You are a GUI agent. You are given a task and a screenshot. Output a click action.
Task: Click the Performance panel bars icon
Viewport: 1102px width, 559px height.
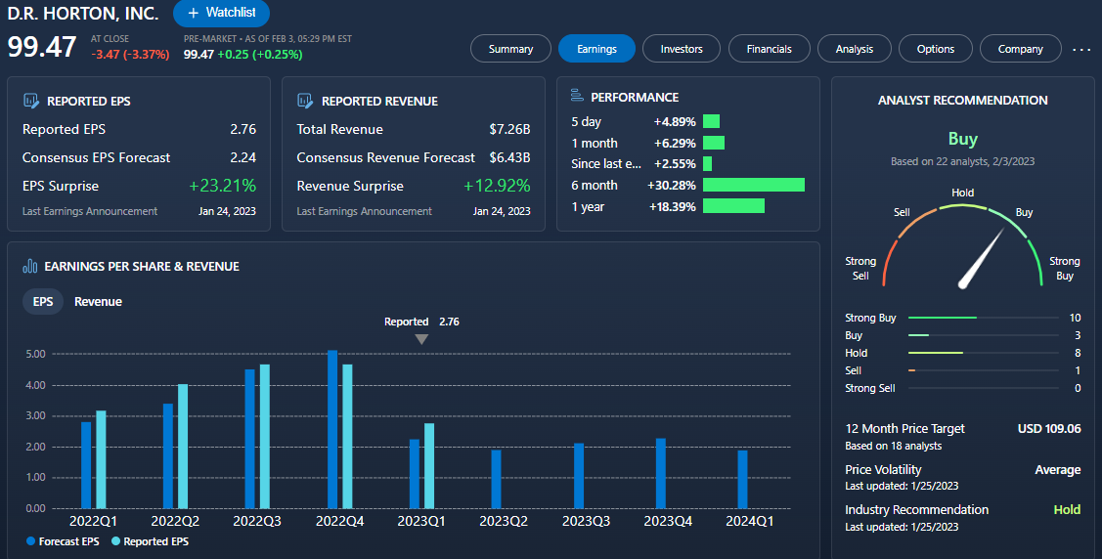[x=575, y=97]
